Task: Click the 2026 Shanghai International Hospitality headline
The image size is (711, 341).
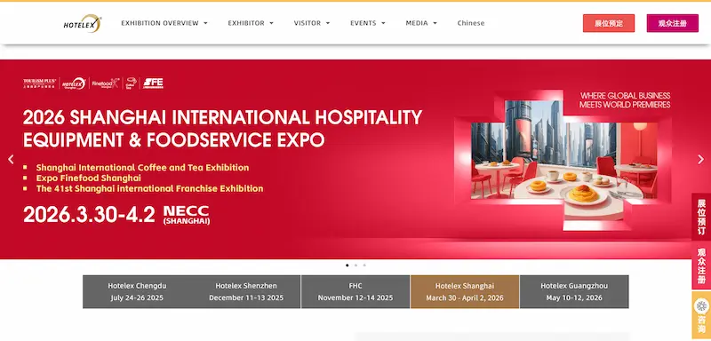Action: pos(223,128)
